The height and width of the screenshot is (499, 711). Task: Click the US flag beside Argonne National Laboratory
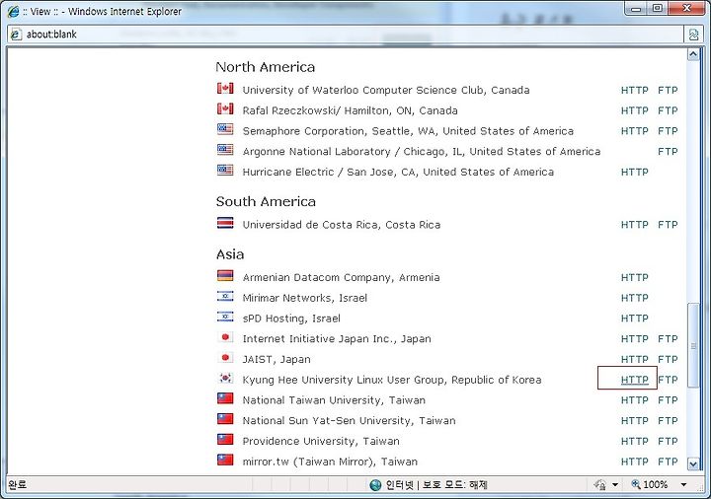(x=225, y=150)
